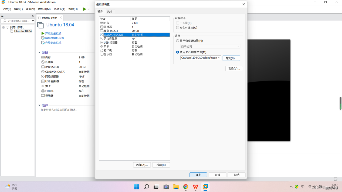Confirm with the 确定 button
The height and width of the screenshot is (192, 342).
tap(198, 175)
